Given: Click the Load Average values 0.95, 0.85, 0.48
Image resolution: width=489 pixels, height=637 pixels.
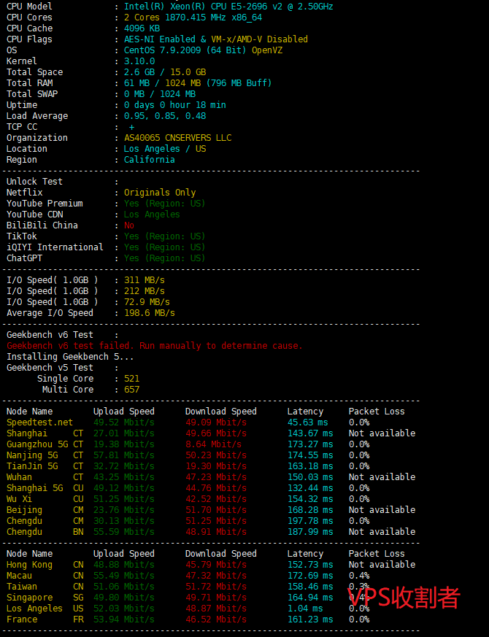Looking at the screenshot, I should (x=164, y=116).
